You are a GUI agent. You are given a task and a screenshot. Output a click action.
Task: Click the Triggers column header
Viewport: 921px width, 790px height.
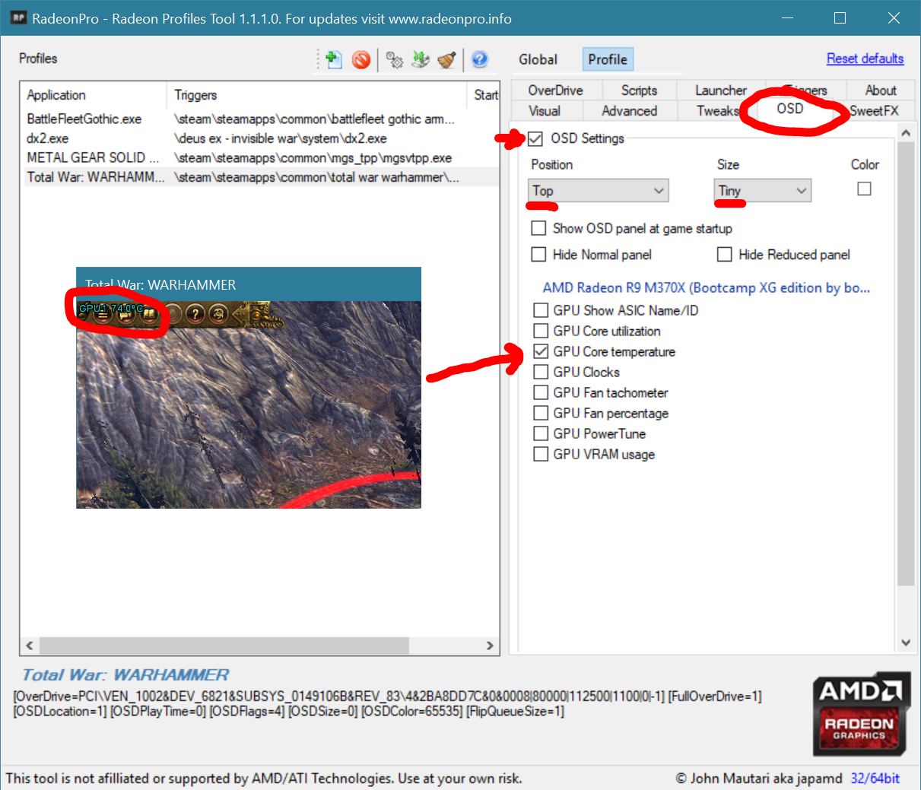[x=316, y=95]
